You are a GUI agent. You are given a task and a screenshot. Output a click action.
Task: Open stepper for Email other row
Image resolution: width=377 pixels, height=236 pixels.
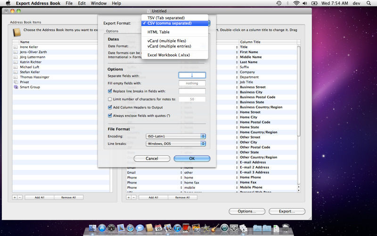coord(181,172)
